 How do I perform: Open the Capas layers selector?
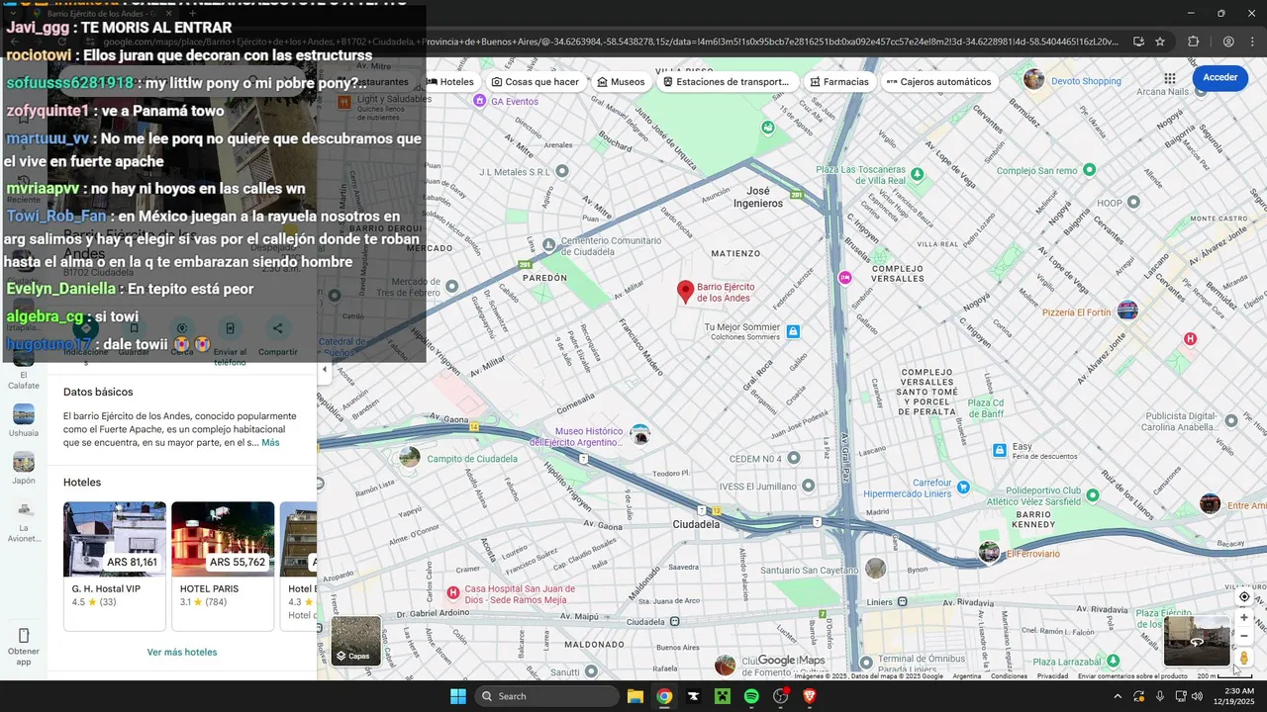pyautogui.click(x=355, y=641)
